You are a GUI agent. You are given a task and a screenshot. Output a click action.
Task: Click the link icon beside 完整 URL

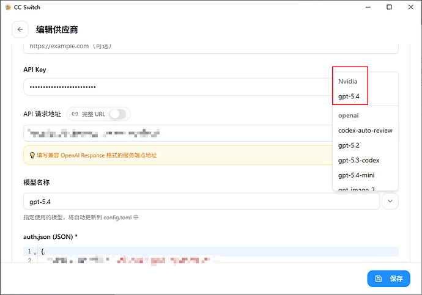click(x=75, y=114)
